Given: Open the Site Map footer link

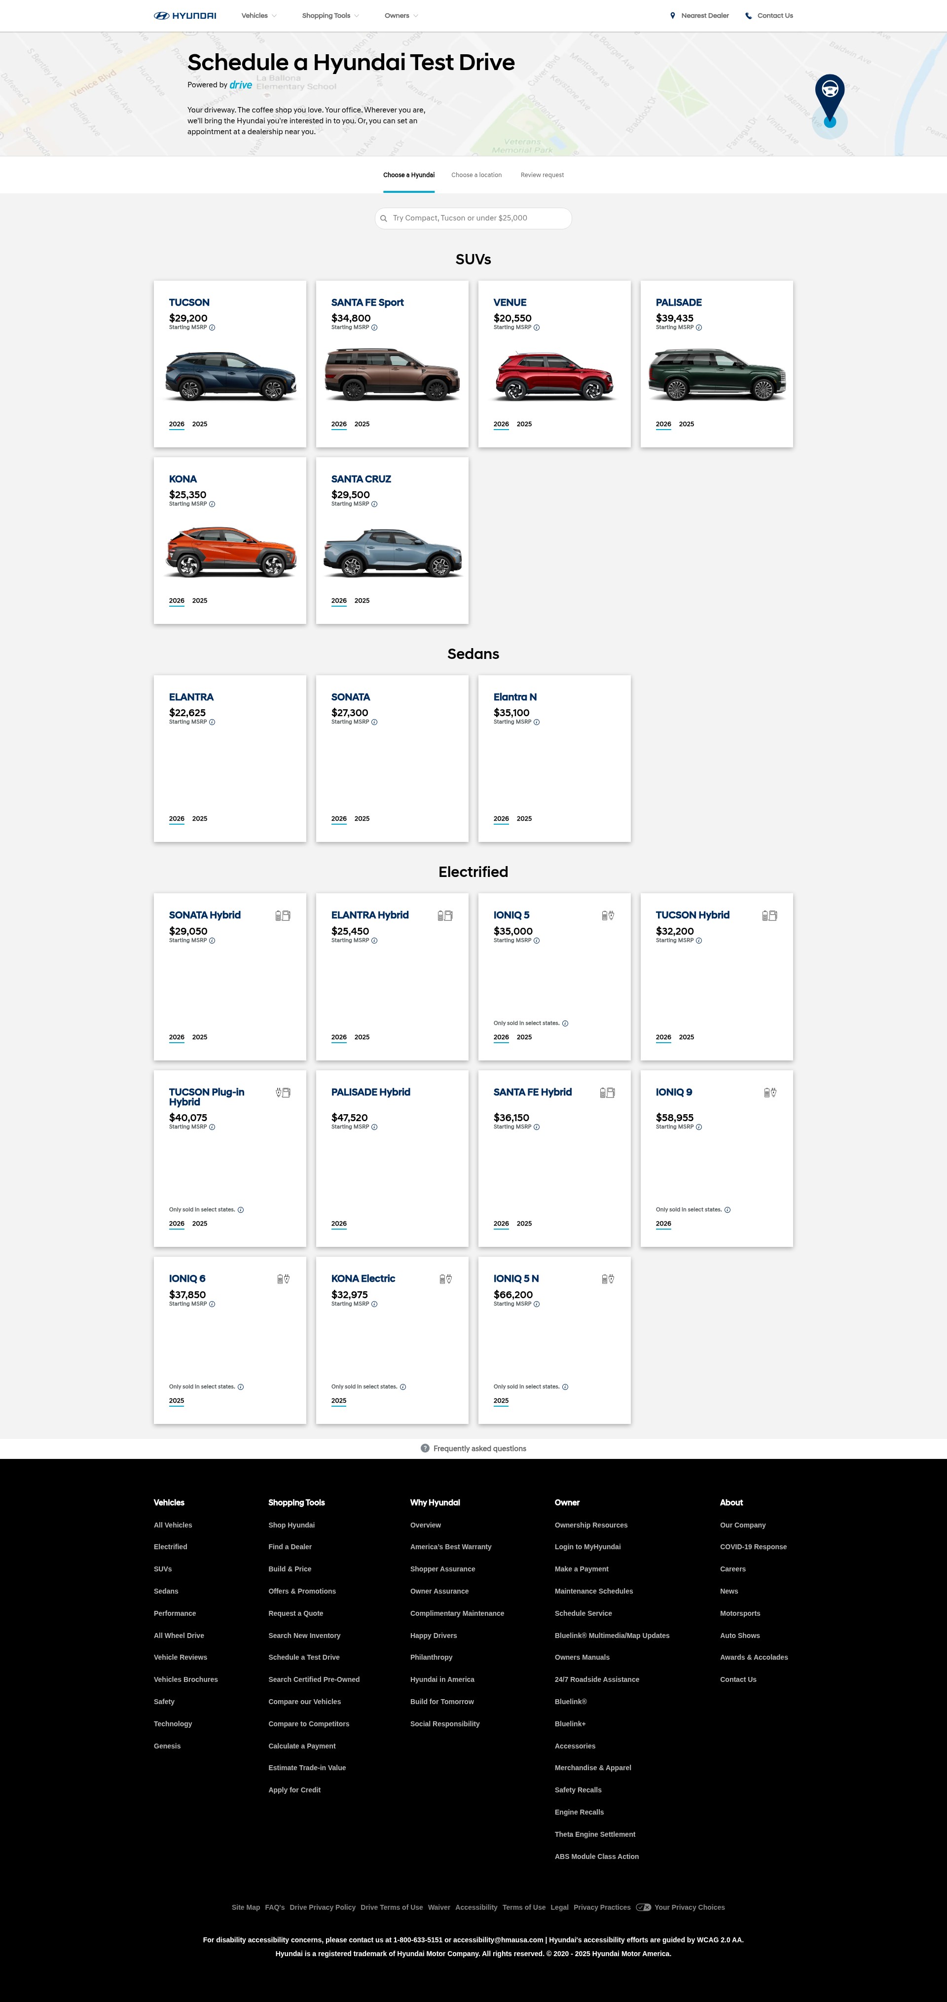Looking at the screenshot, I should (x=246, y=1907).
